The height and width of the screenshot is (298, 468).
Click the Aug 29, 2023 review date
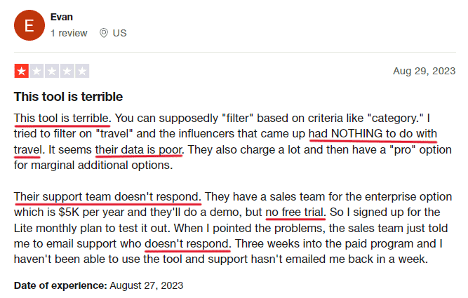tap(424, 71)
